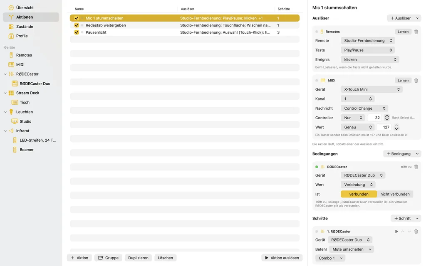Click the Infrarot signal icon
Image resolution: width=426 pixels, height=266 pixels.
coord(11,131)
